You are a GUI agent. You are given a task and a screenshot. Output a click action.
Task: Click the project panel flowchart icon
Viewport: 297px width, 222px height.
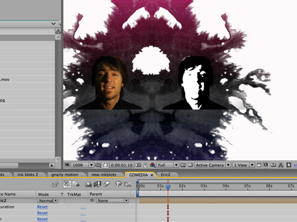[58, 31]
